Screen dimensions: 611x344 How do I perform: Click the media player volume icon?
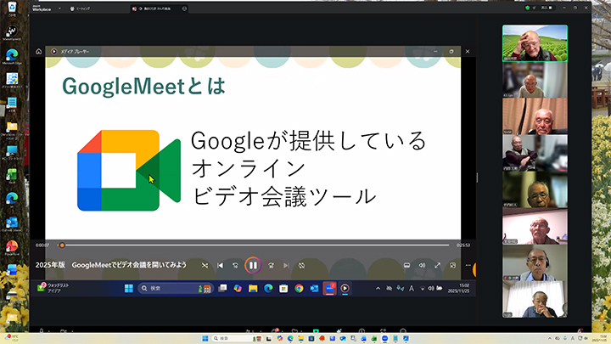(x=423, y=266)
